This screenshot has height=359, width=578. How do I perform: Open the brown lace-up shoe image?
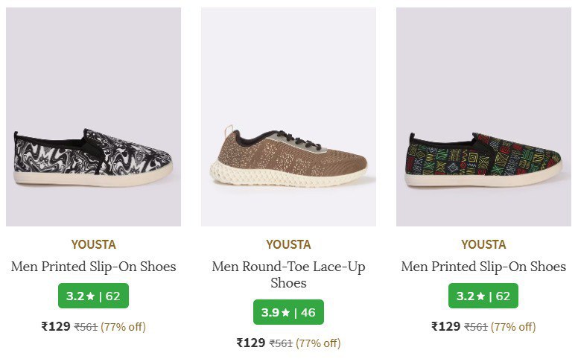pos(288,117)
